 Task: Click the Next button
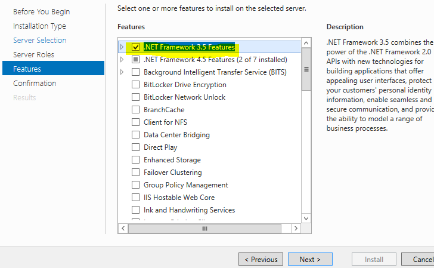pyautogui.click(x=310, y=260)
